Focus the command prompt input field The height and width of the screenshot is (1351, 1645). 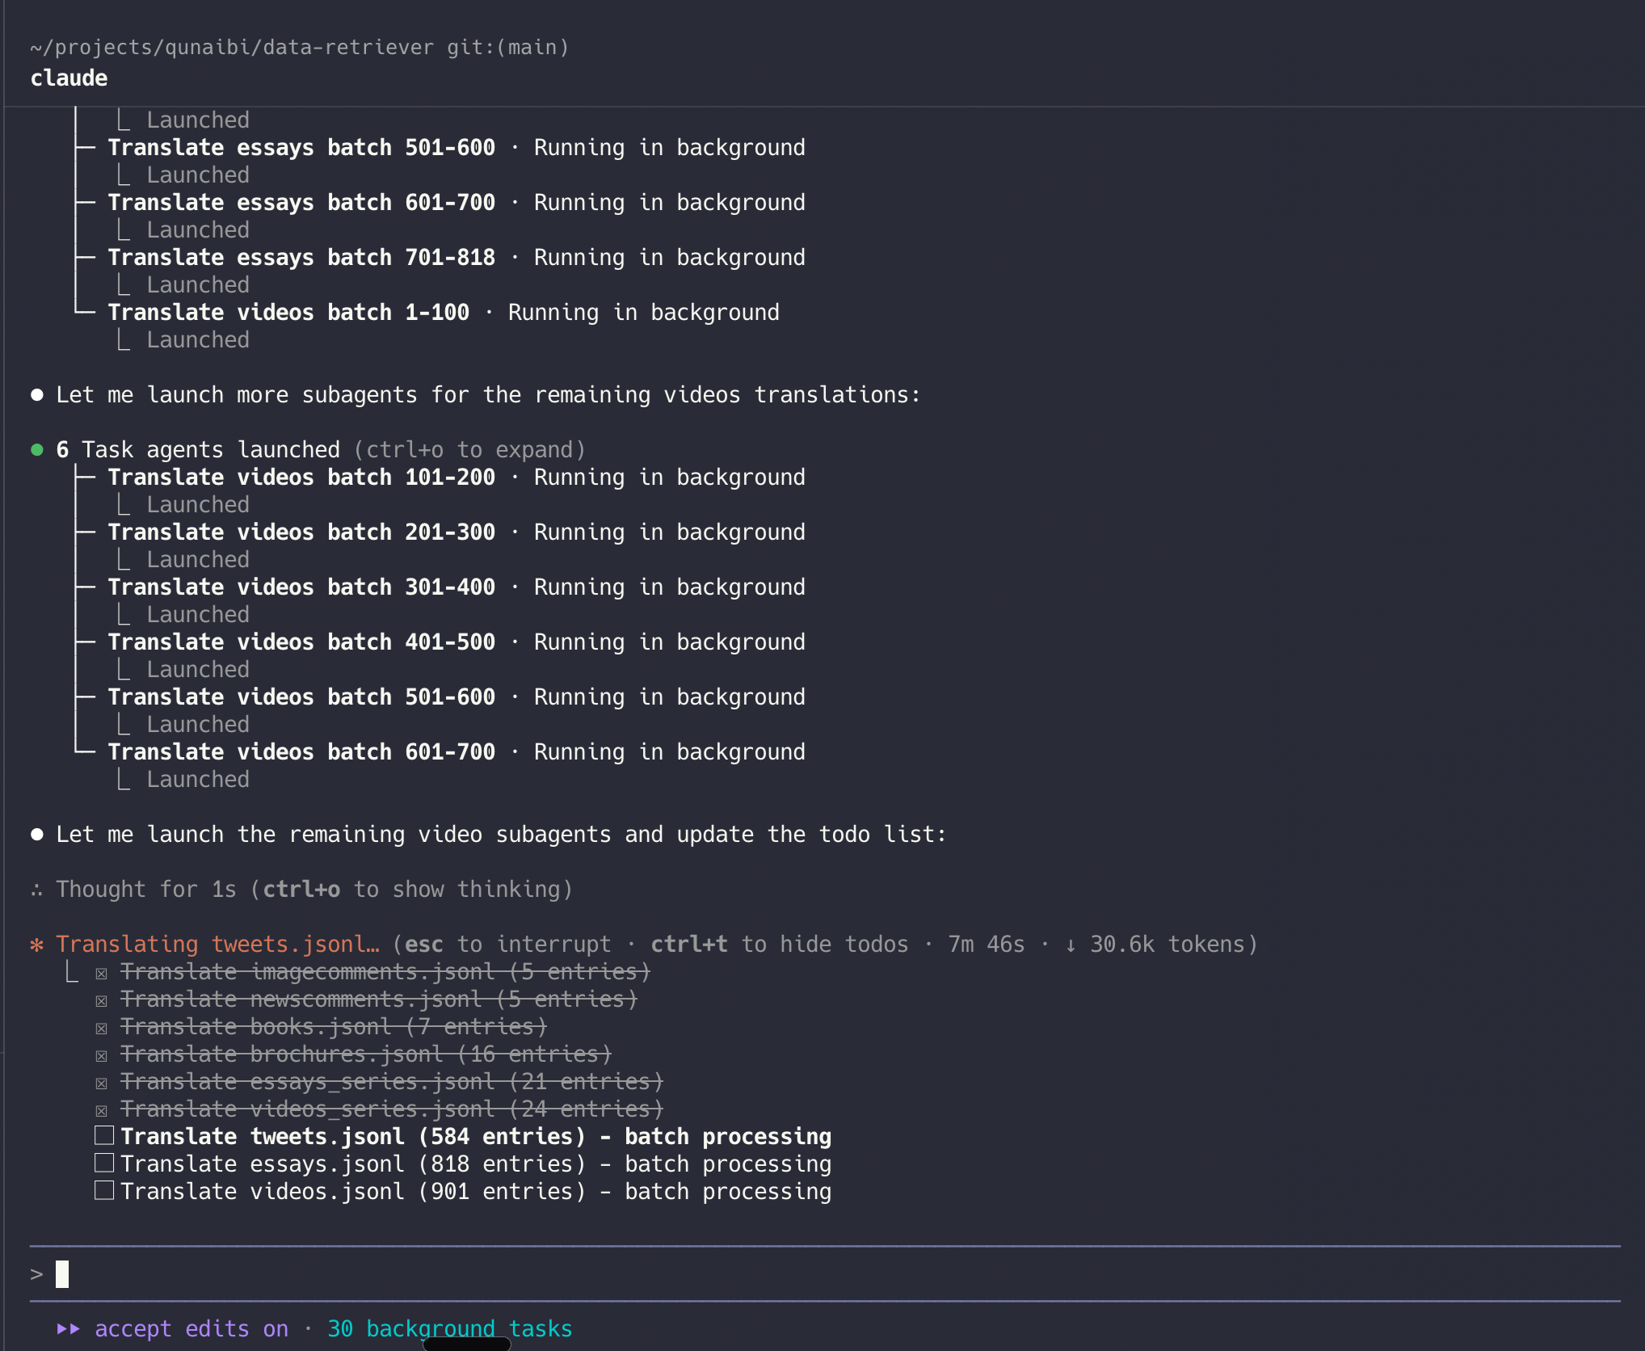click(808, 1275)
